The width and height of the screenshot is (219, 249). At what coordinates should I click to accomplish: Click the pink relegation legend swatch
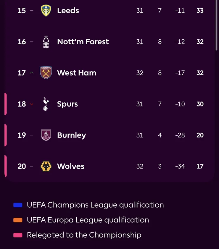pyautogui.click(x=18, y=235)
